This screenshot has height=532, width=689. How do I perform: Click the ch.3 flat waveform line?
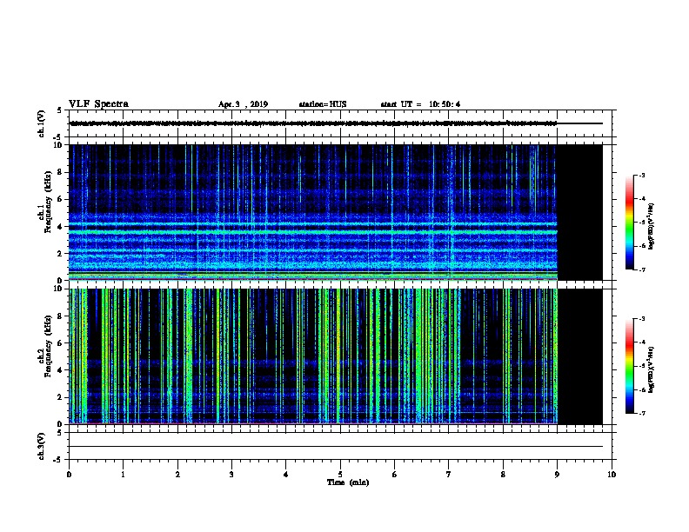pyautogui.click(x=336, y=447)
